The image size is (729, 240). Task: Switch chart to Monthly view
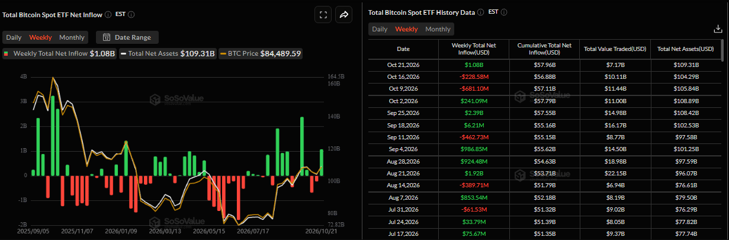(72, 37)
